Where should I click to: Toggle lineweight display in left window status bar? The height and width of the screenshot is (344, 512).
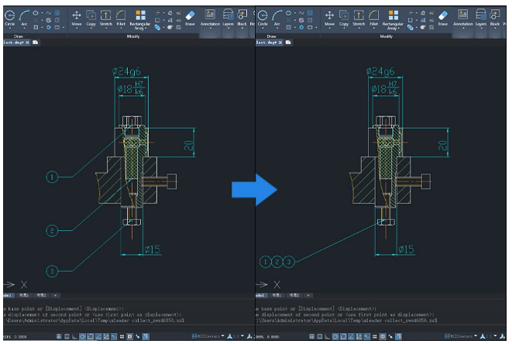(122, 336)
